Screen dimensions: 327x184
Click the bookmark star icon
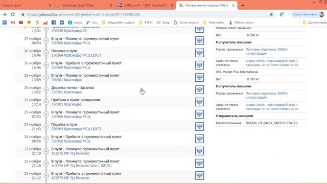pos(271,14)
